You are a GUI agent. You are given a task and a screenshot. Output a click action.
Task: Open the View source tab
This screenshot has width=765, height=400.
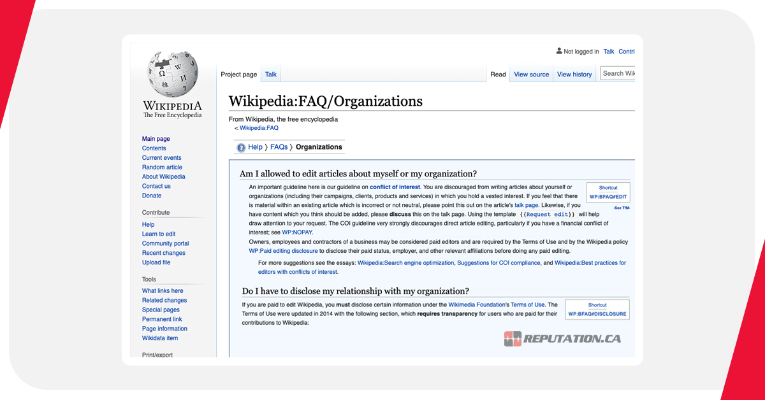532,75
